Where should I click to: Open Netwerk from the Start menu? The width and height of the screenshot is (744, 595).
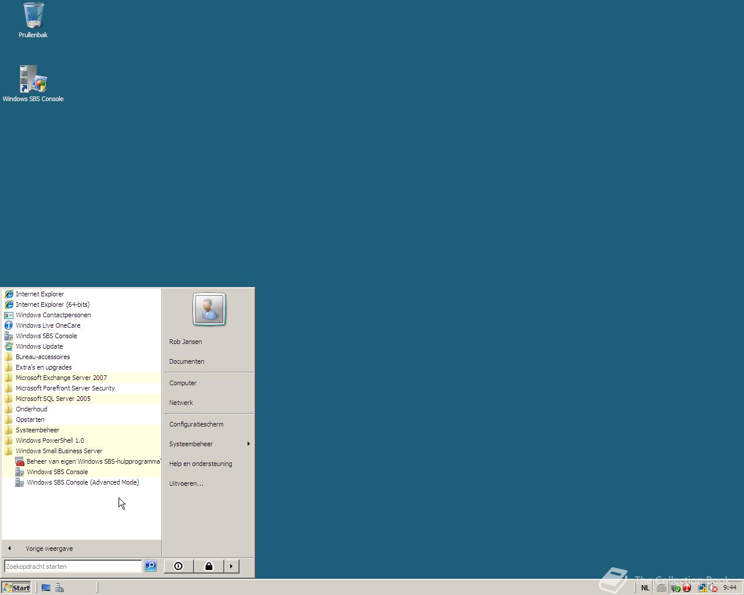[x=209, y=403]
